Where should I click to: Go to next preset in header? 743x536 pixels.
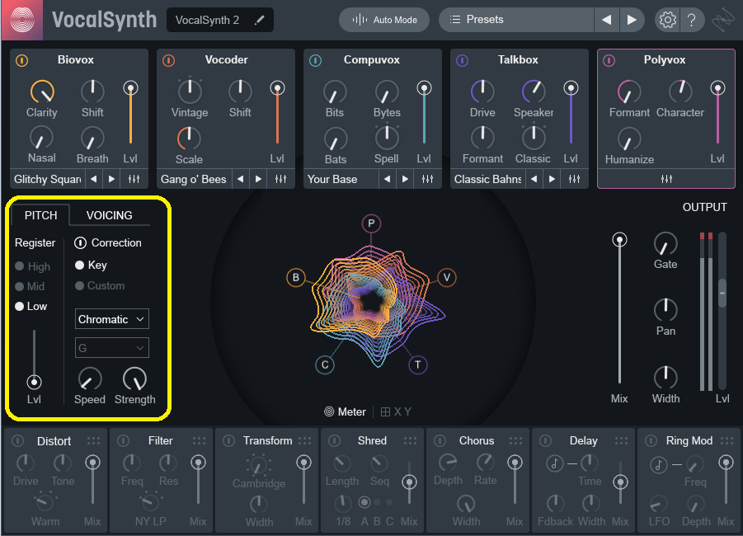coord(631,20)
